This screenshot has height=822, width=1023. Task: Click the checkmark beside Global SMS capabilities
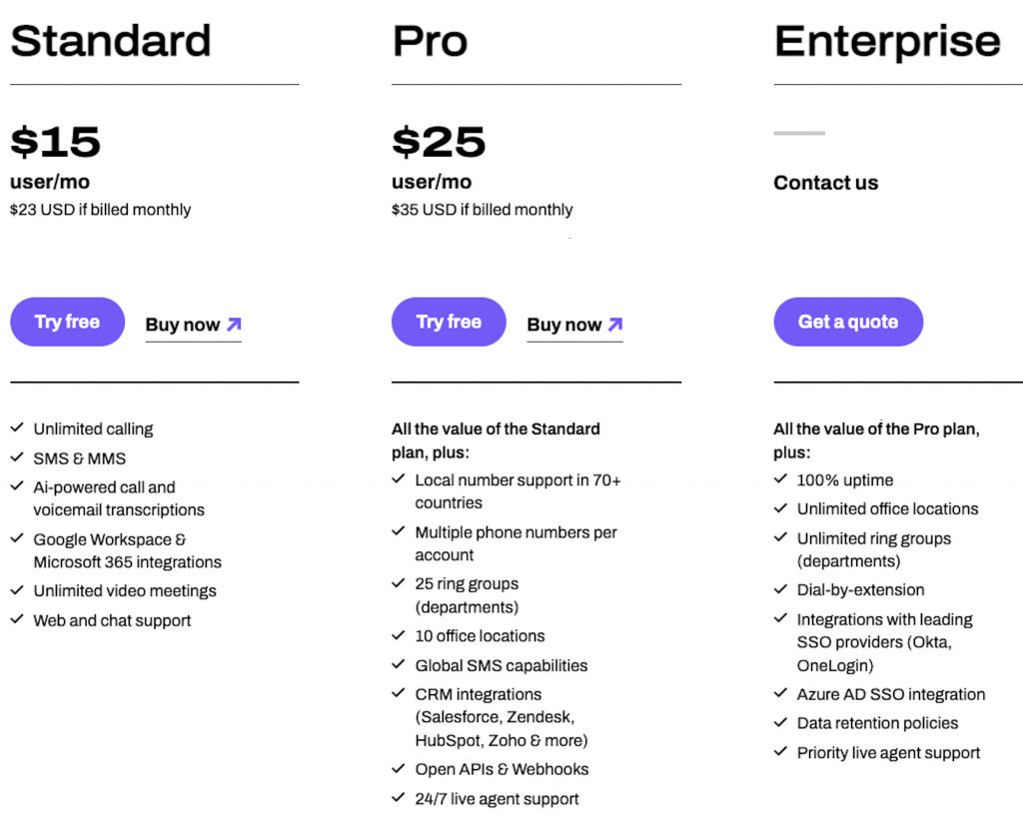click(x=398, y=665)
